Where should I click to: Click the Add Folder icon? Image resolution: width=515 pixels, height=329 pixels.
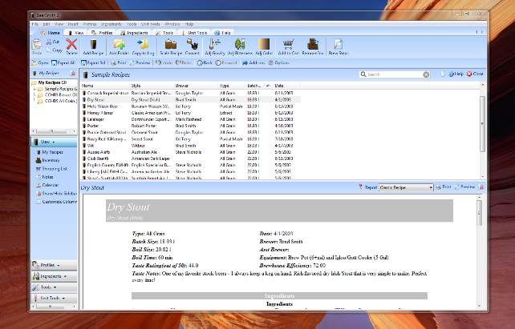pos(120,46)
